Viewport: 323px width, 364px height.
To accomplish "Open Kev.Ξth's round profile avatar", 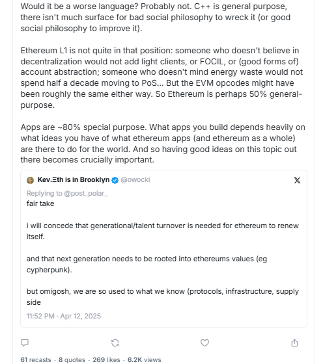I will (x=30, y=180).
